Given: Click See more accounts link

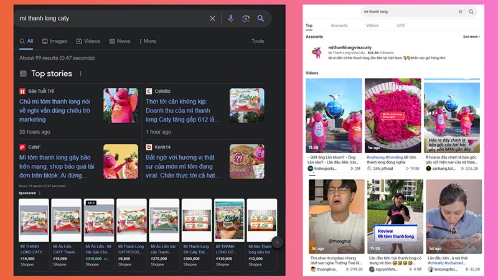Looking at the screenshot, I should click(471, 37).
